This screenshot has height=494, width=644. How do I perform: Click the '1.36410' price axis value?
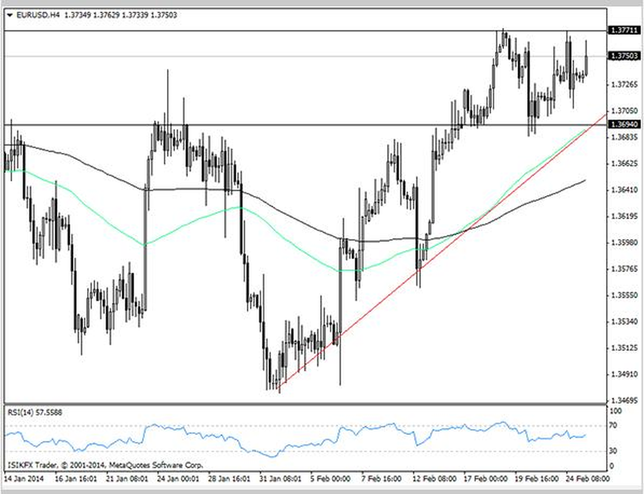tap(625, 190)
